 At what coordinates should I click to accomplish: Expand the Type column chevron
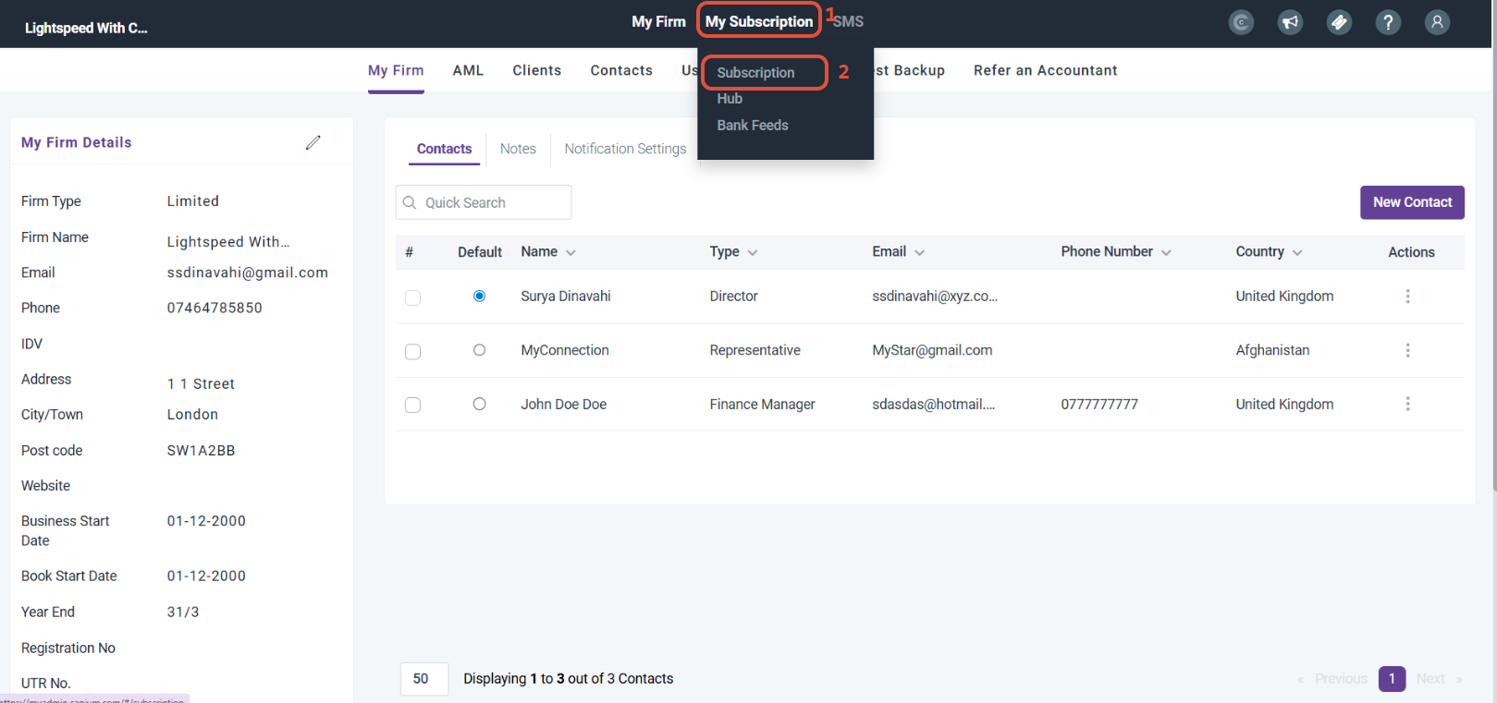click(753, 252)
